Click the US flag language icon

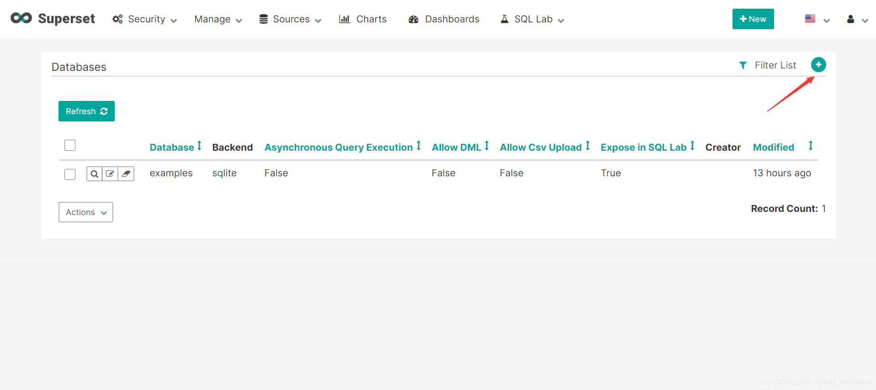[x=810, y=19]
